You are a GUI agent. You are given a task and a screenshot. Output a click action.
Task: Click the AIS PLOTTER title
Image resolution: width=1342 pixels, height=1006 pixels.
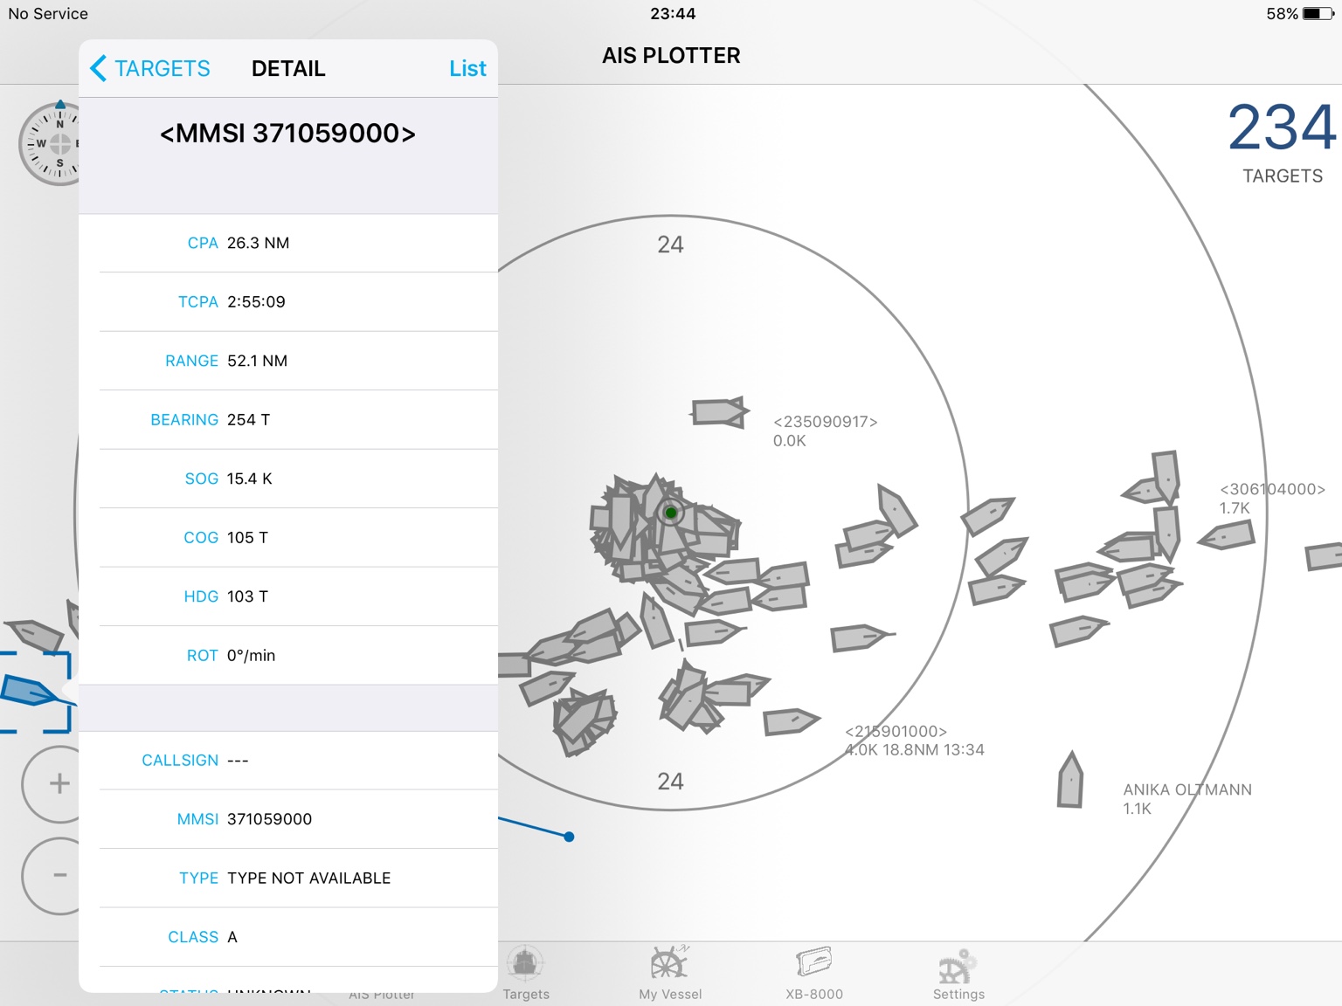click(671, 56)
